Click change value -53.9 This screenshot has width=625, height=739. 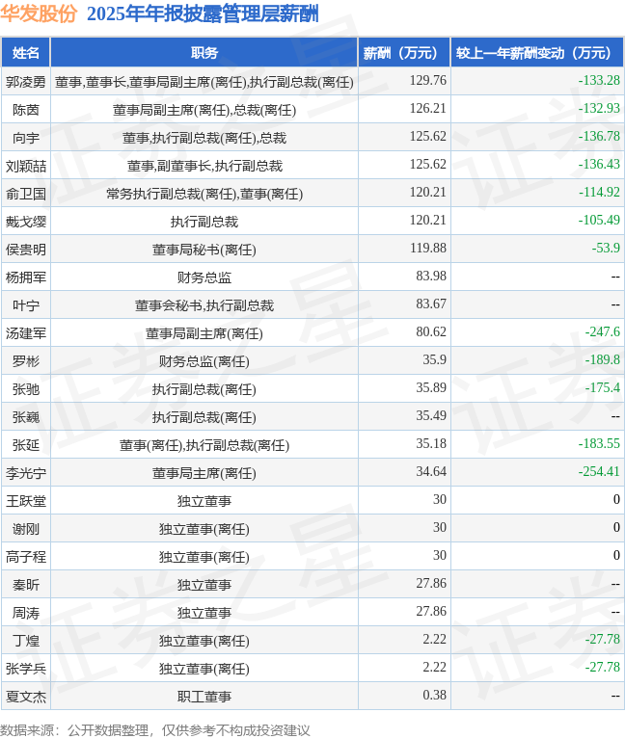[606, 248]
